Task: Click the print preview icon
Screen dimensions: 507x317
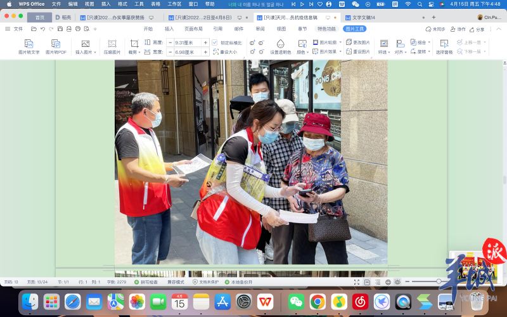Action: click(x=87, y=29)
